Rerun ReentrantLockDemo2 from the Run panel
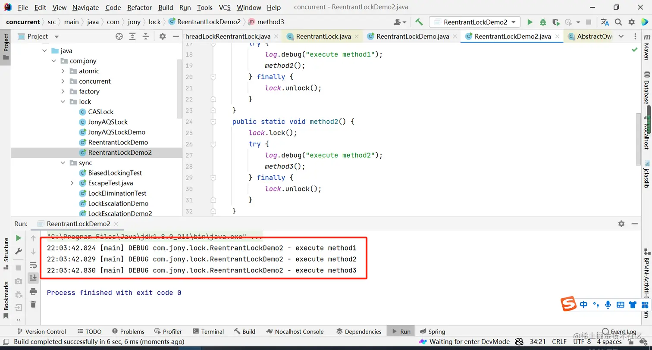The height and width of the screenshot is (350, 652). tap(19, 238)
